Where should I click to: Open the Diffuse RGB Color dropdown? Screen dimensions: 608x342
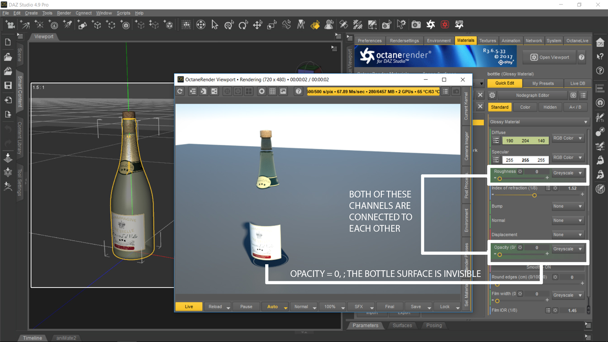pos(568,138)
